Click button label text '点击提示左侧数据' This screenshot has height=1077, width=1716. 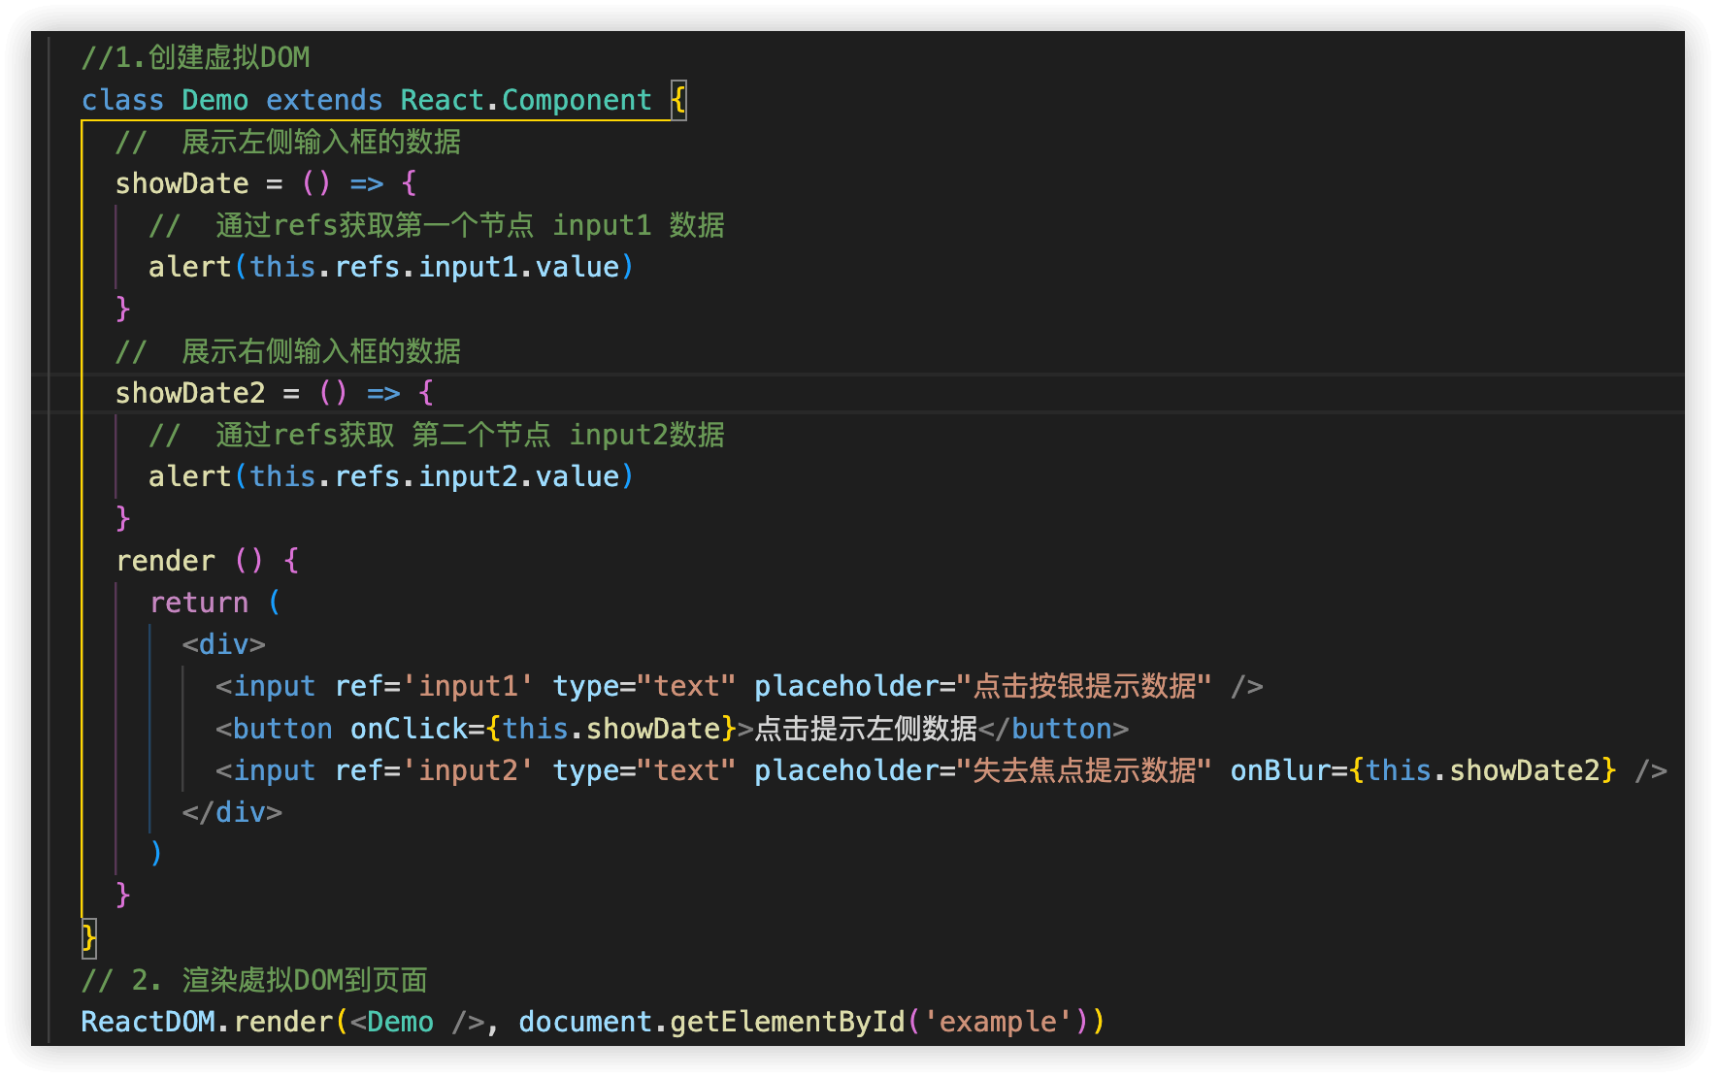pos(866,729)
